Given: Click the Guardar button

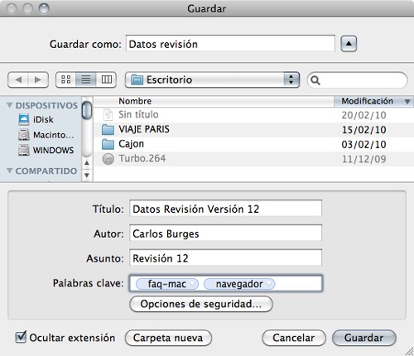Looking at the screenshot, I should 364,338.
